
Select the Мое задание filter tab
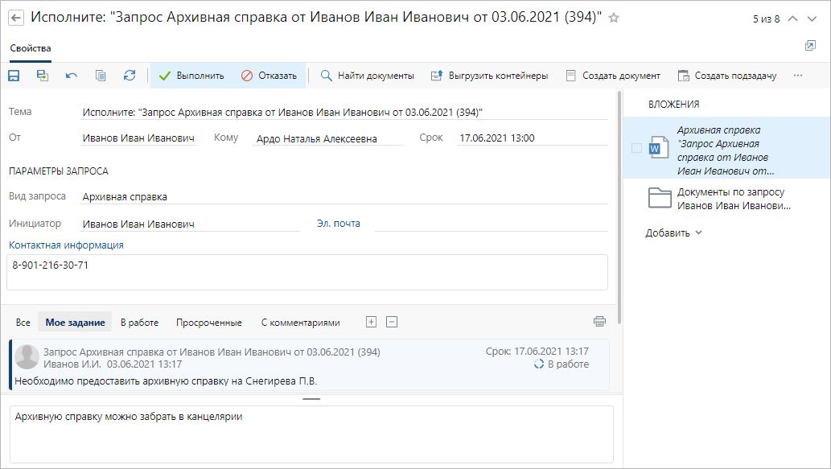(75, 323)
